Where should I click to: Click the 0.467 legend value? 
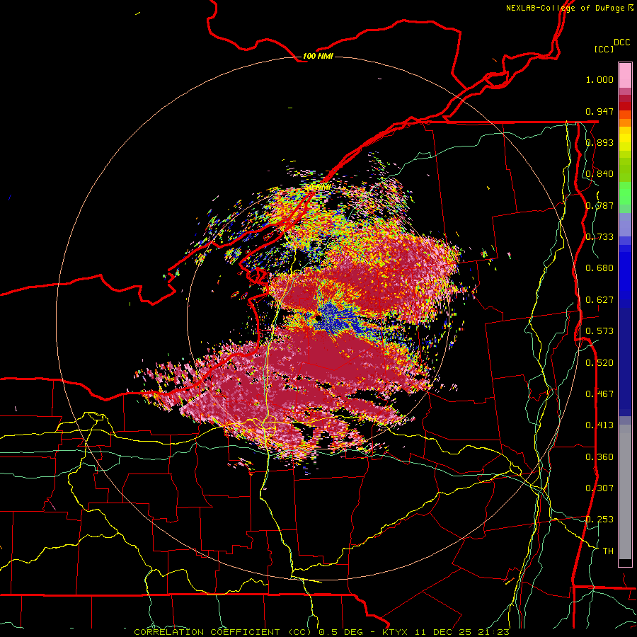(599, 394)
